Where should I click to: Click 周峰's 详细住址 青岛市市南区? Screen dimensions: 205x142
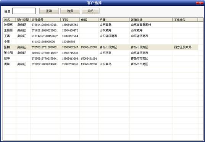point(139,64)
